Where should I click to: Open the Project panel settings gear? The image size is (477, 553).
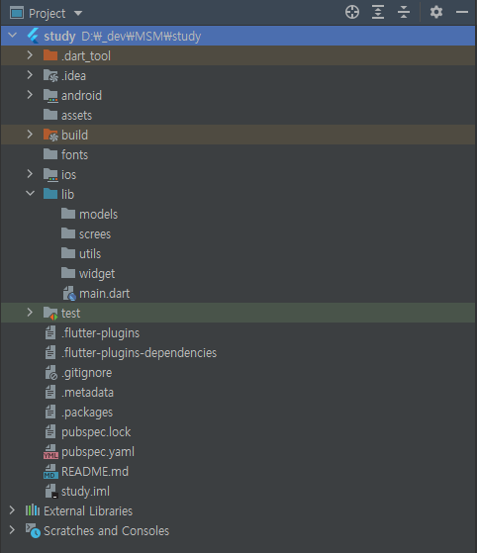436,12
